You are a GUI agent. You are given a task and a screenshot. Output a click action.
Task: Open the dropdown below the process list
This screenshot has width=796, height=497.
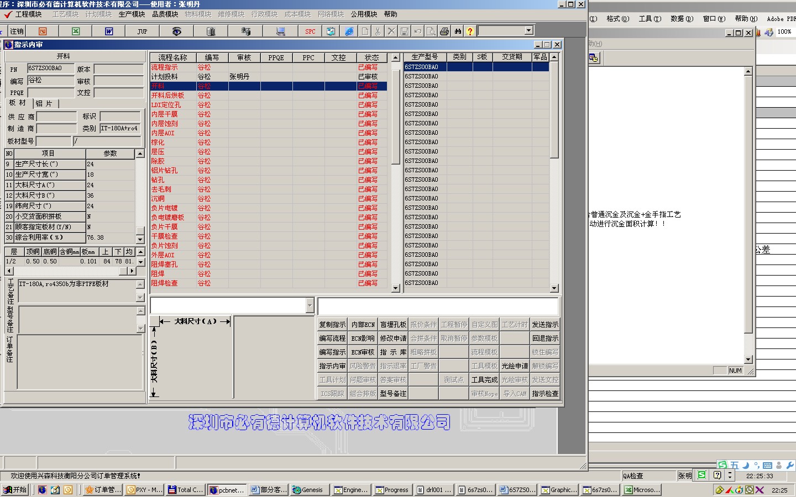[x=310, y=305]
